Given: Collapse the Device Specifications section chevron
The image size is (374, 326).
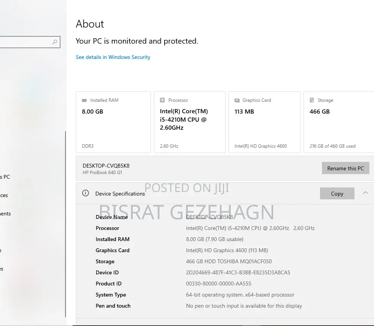Looking at the screenshot, I should 365,193.
